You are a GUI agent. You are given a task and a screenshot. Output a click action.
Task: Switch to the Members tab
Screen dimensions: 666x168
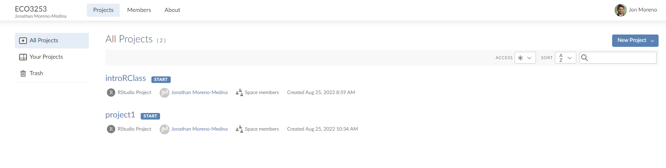pyautogui.click(x=139, y=10)
